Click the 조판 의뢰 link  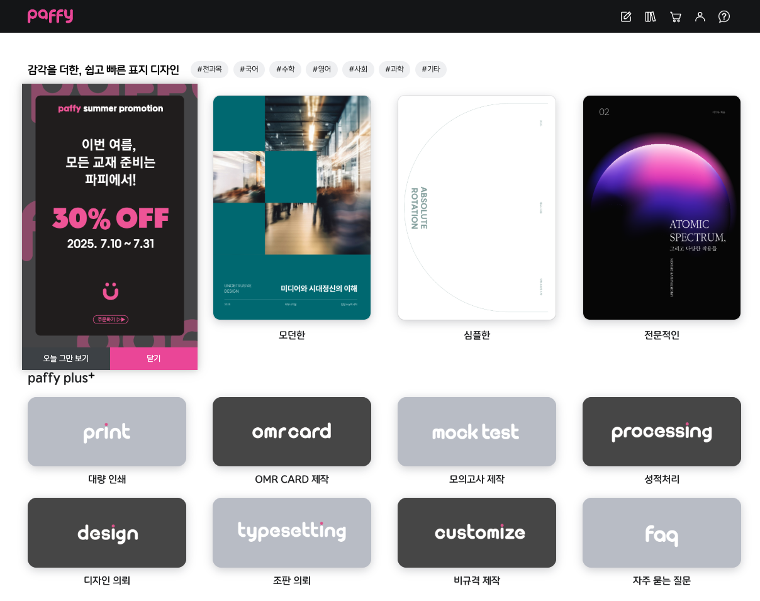click(x=292, y=581)
